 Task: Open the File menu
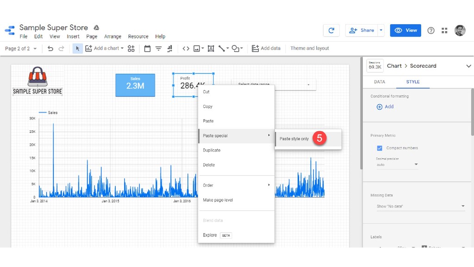24,36
